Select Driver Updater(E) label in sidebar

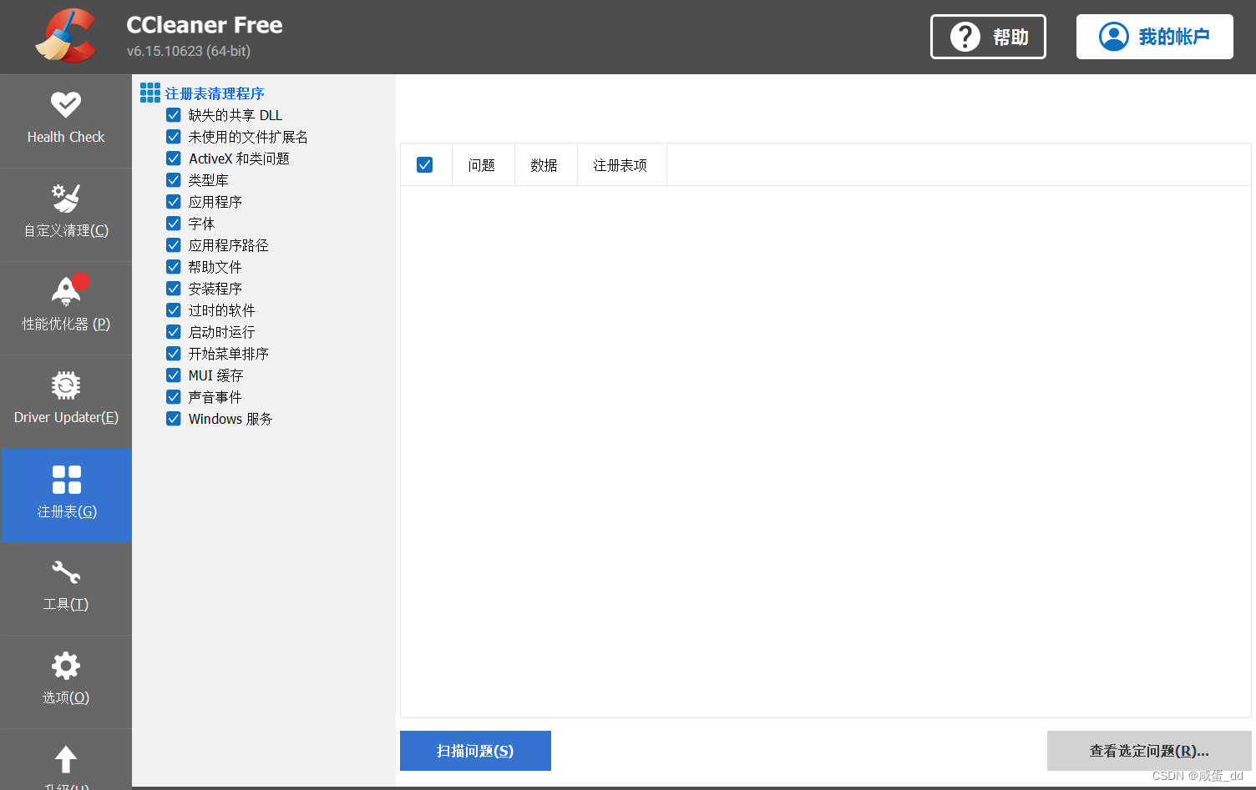point(66,417)
